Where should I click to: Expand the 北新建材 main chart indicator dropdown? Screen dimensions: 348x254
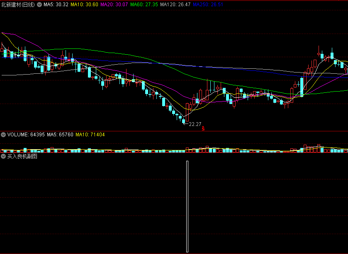click(x=39, y=5)
